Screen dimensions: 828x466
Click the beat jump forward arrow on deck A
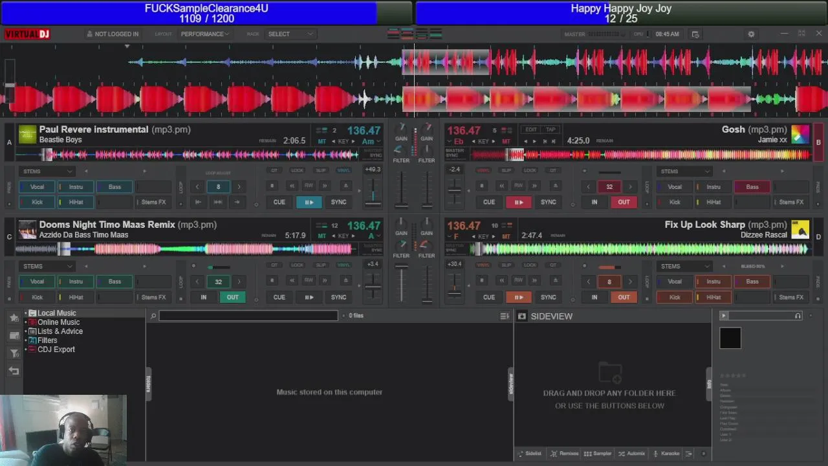237,202
